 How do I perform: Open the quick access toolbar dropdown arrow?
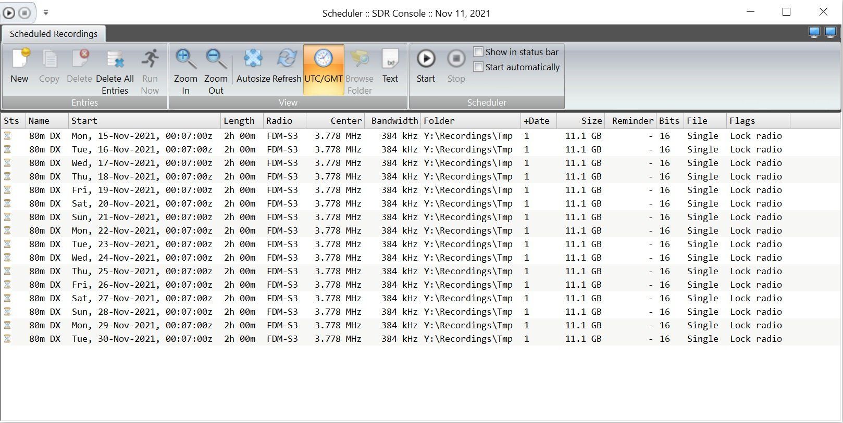click(x=46, y=12)
